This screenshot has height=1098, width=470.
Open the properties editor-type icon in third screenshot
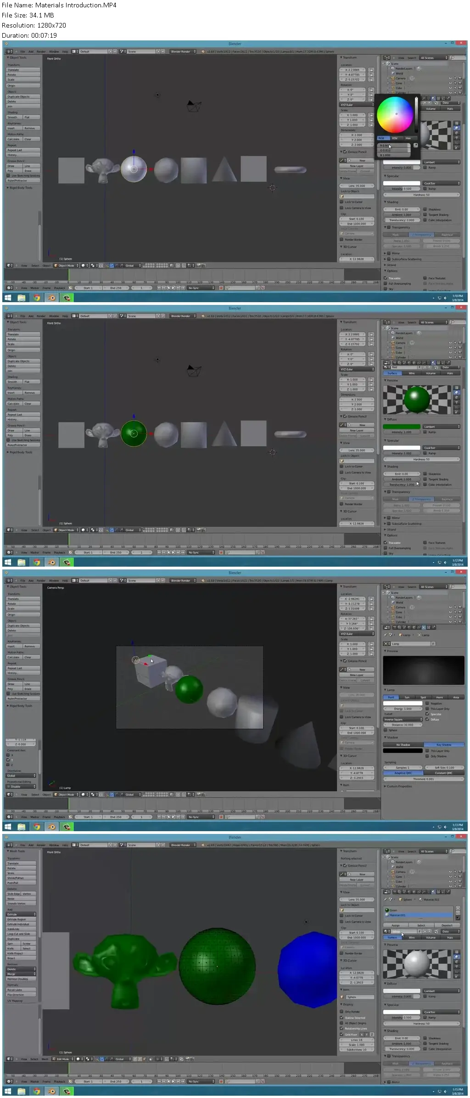[x=387, y=627]
